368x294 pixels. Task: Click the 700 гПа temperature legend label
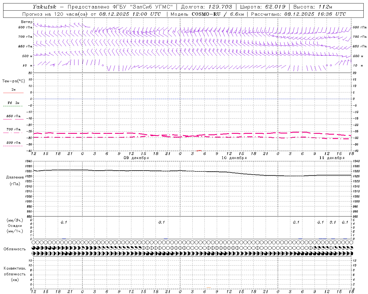[14, 129]
